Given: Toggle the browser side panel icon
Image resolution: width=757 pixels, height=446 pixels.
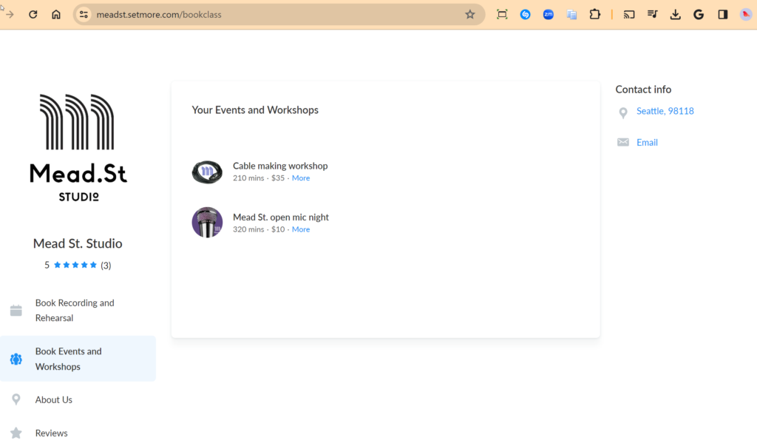Looking at the screenshot, I should [x=722, y=14].
